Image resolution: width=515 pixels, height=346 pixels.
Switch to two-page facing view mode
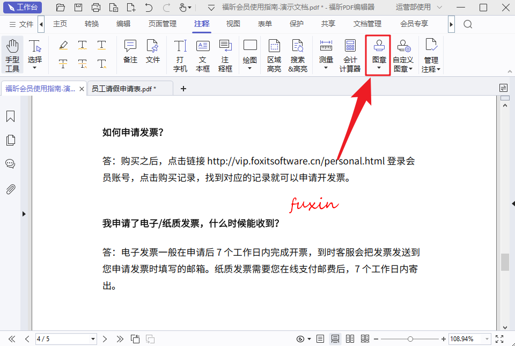tap(350, 339)
